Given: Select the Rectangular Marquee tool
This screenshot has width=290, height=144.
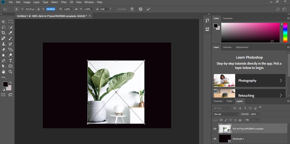Looking at the screenshot, I should tap(11, 22).
